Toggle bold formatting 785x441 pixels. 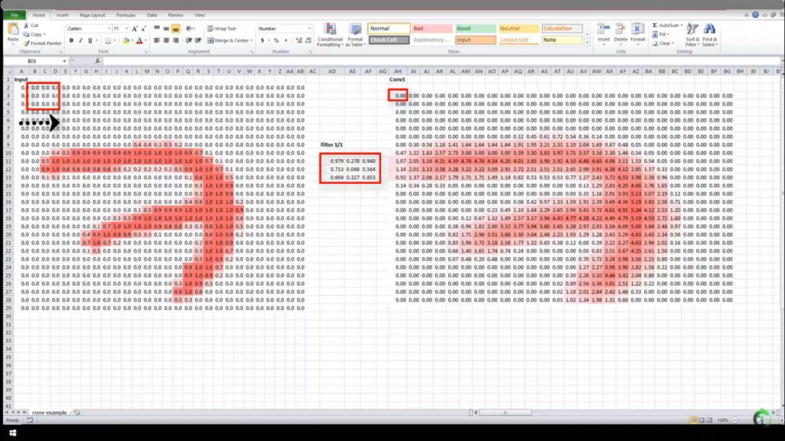[71, 40]
